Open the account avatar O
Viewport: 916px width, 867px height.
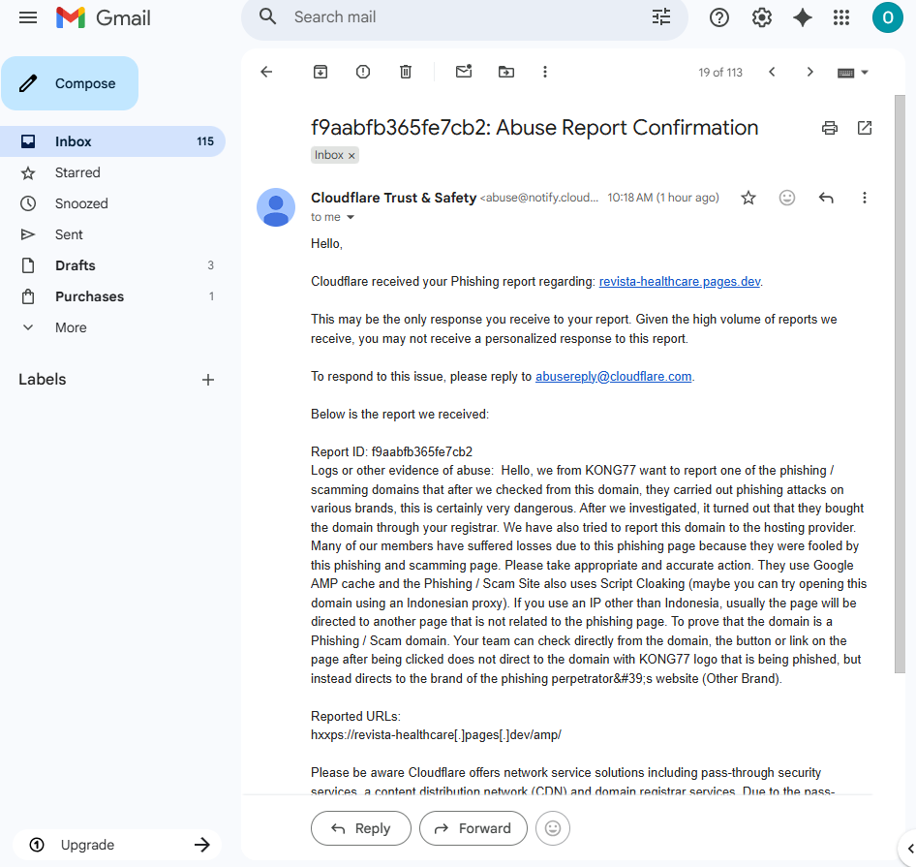887,17
